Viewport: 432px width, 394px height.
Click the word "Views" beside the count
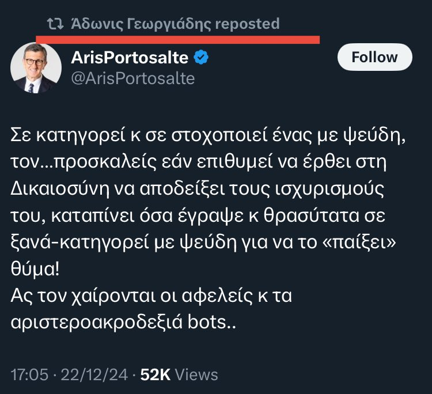pos(196,374)
